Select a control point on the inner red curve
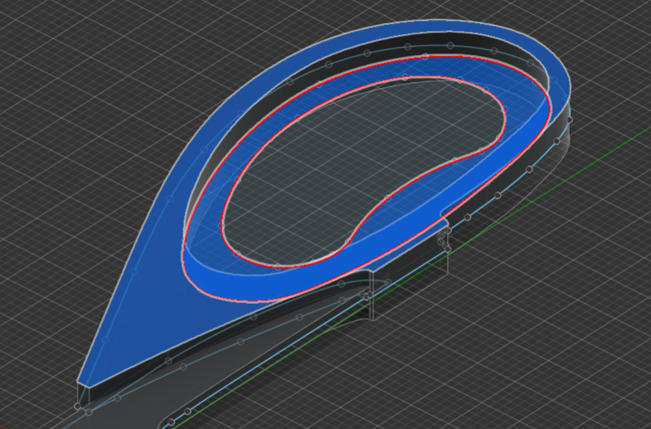Image resolution: width=651 pixels, height=429 pixels. pos(406,77)
